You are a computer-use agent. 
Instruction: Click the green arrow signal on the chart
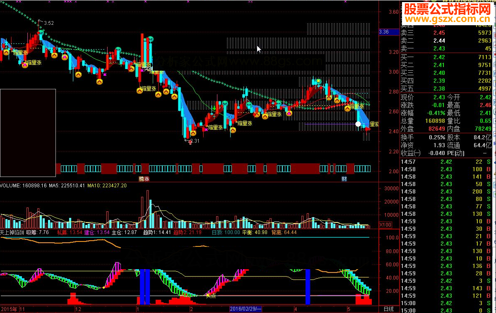pos(214,109)
